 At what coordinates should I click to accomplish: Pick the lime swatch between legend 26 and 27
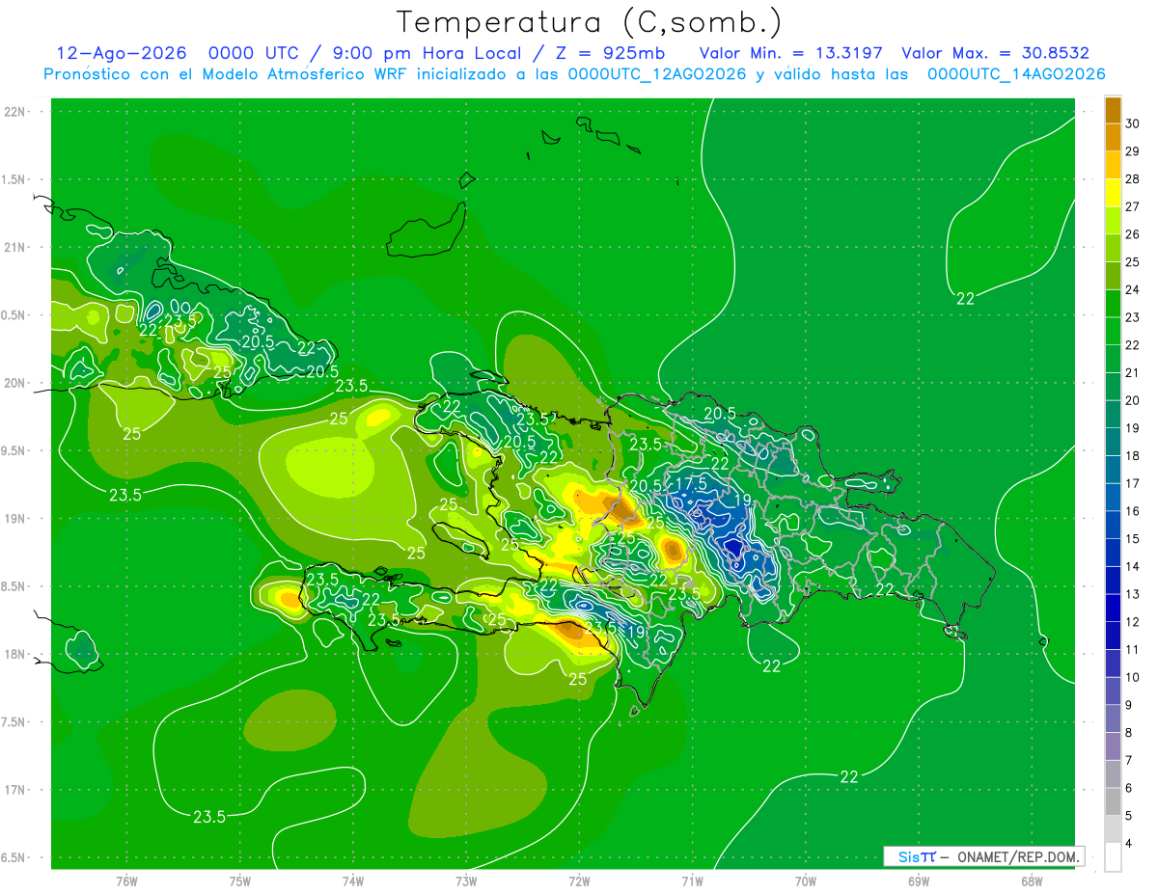pyautogui.click(x=1113, y=221)
